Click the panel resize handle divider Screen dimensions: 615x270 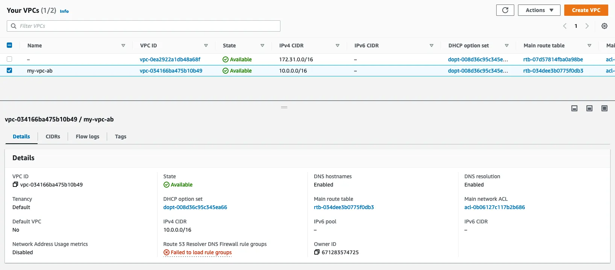tap(284, 108)
